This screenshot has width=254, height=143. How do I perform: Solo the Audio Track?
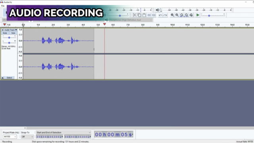13,33
